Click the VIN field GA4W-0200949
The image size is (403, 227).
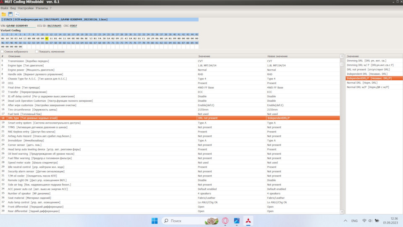point(21,26)
